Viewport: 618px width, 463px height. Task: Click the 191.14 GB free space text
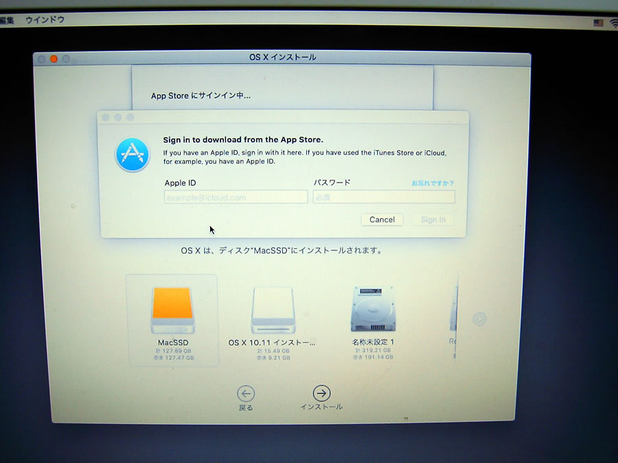pos(373,357)
